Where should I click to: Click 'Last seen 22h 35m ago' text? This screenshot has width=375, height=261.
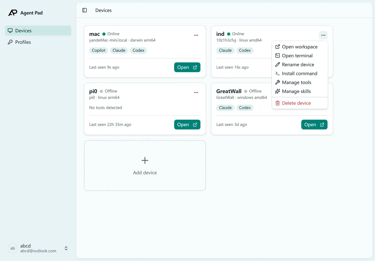pyautogui.click(x=110, y=124)
